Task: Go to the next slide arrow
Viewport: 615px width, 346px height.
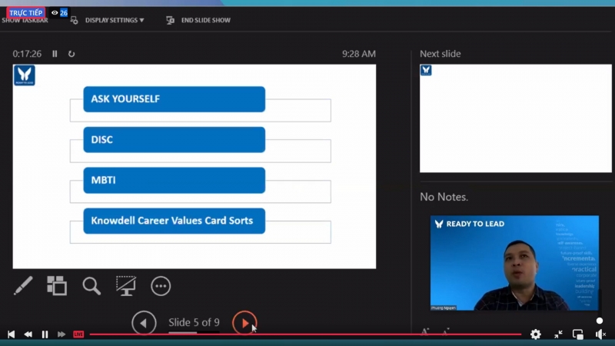Action: (244, 323)
